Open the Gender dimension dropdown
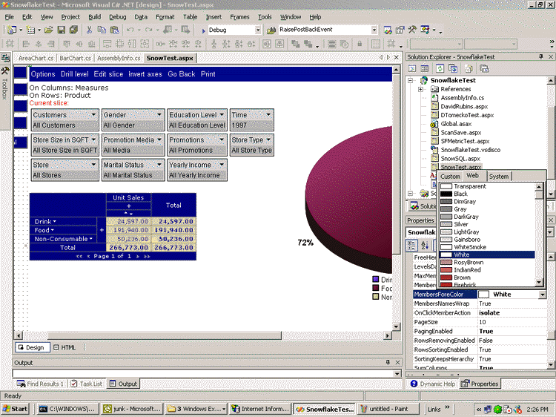 [159, 114]
